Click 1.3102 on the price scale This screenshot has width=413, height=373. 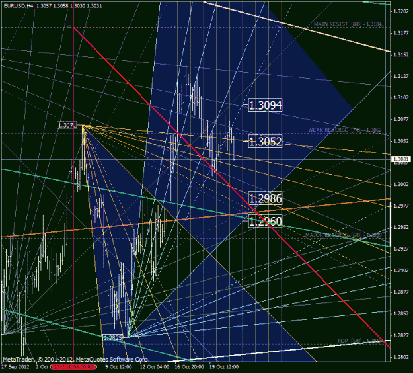[x=401, y=97]
